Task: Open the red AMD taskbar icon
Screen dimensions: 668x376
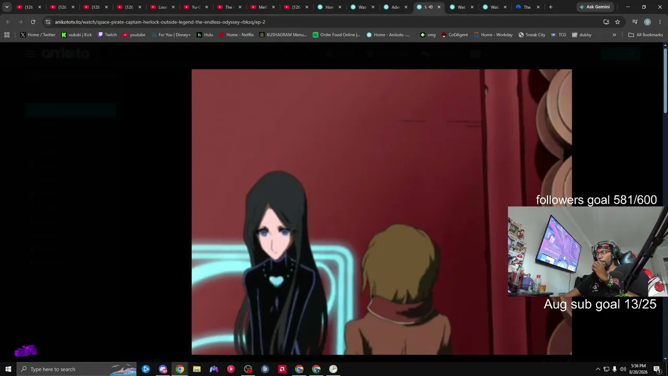Action: pos(282,369)
